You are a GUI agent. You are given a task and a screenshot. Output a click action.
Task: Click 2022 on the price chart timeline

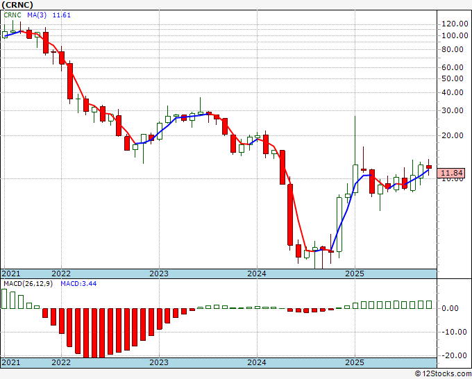61,273
